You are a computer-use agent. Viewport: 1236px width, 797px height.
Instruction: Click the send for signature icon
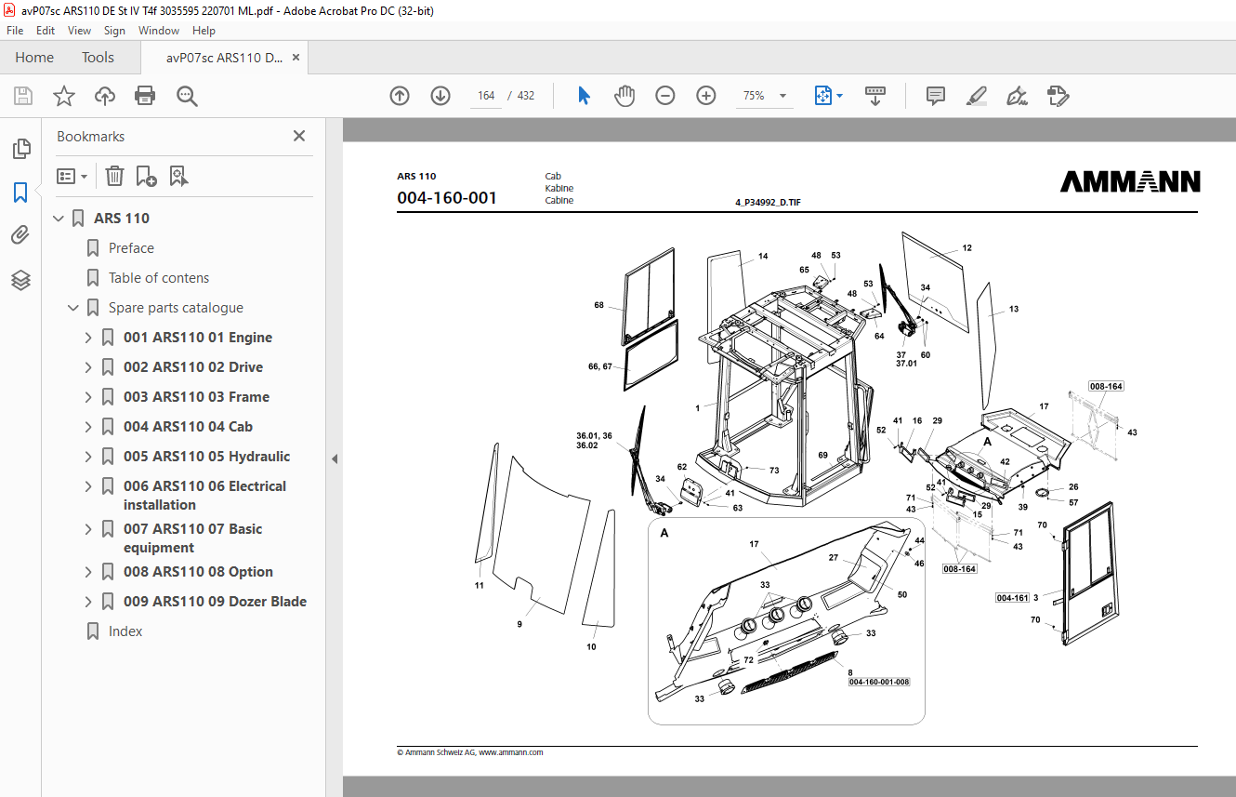(x=1058, y=96)
